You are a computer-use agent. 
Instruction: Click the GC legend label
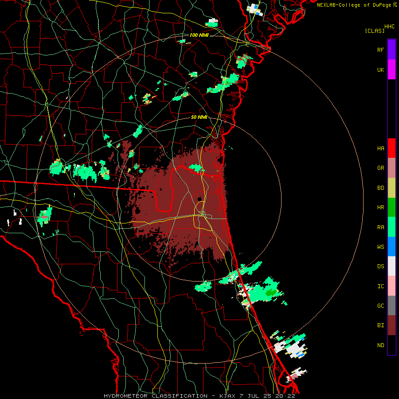[380, 306]
